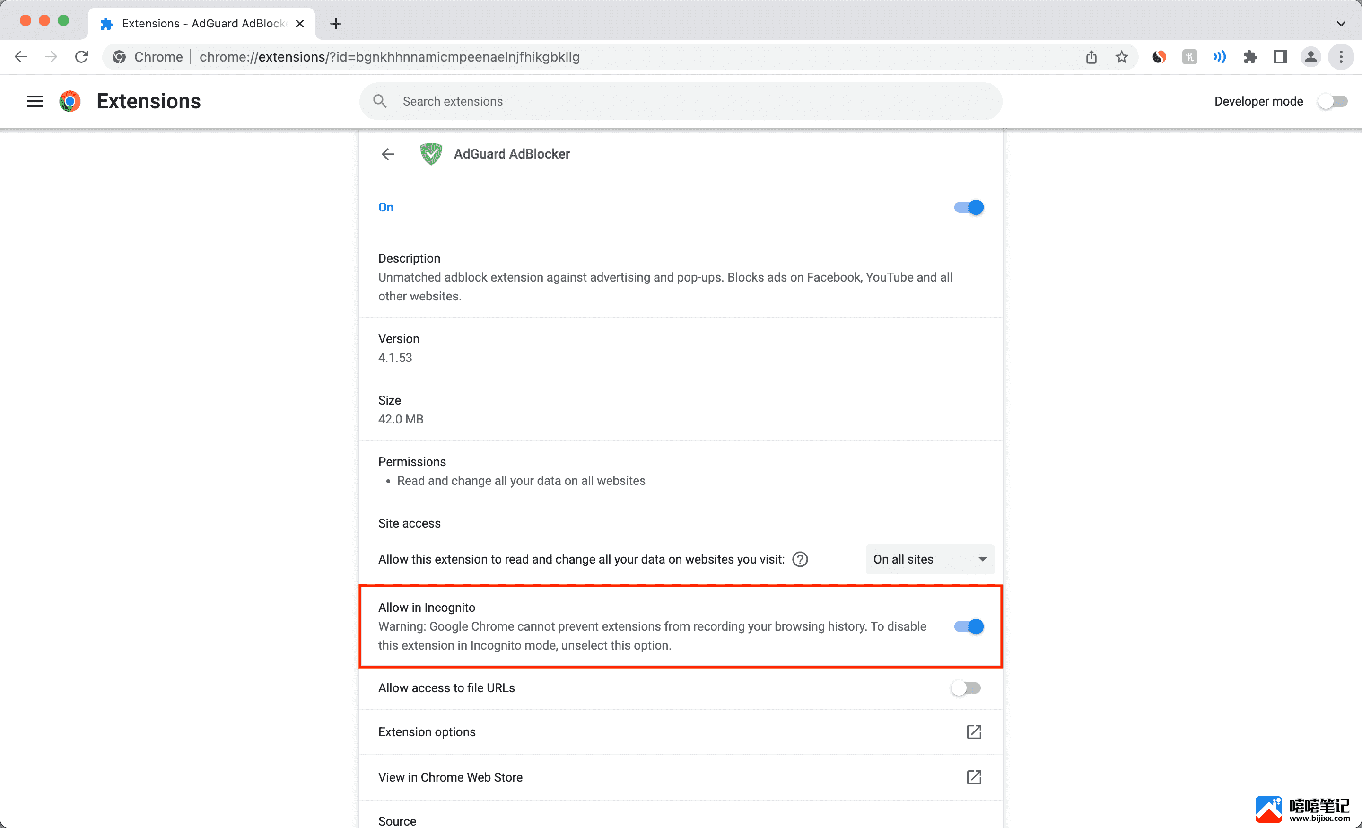The height and width of the screenshot is (828, 1362).
Task: Click the size value 42.0 MB
Action: coord(401,419)
